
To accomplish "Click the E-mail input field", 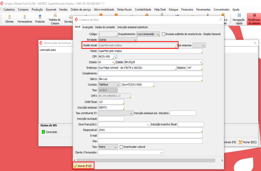I will coord(150,136).
